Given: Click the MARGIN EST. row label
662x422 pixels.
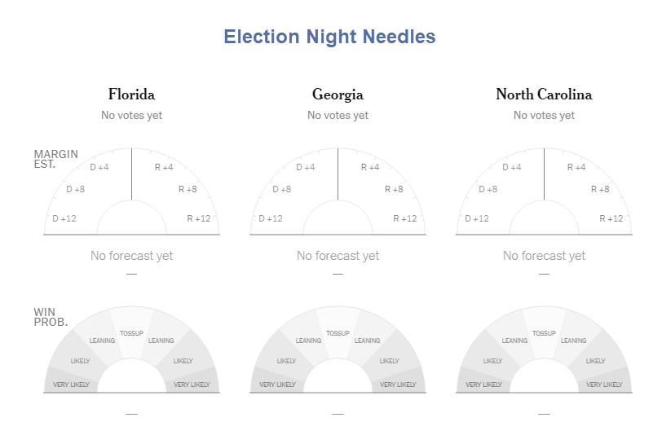Looking at the screenshot, I should coord(46,159).
